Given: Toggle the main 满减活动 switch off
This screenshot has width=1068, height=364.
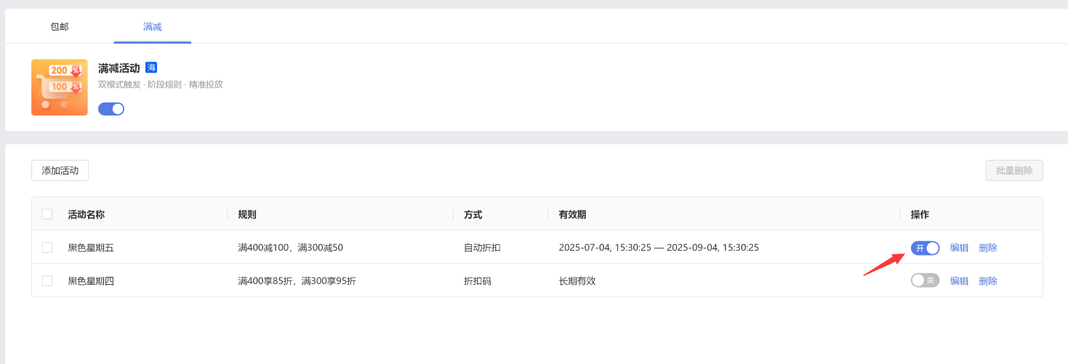Looking at the screenshot, I should pos(111,109).
